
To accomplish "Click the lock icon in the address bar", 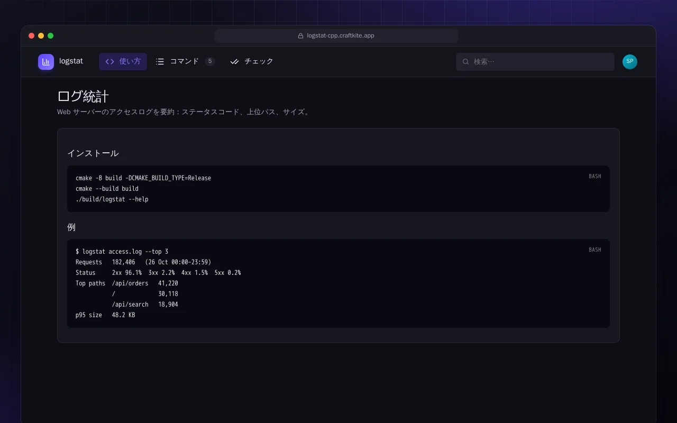I will click(301, 36).
